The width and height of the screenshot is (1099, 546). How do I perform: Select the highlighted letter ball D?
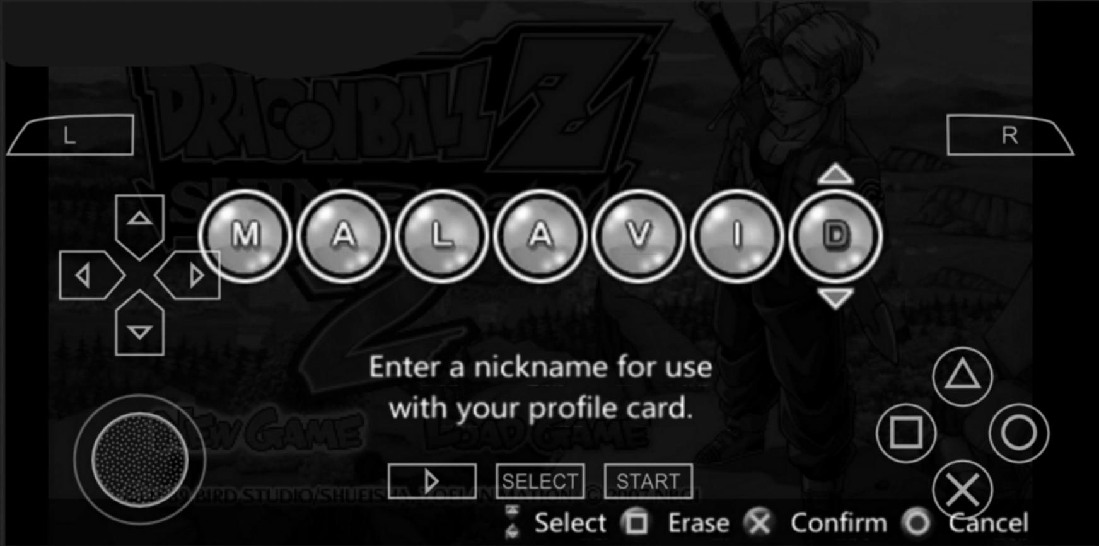(x=835, y=236)
